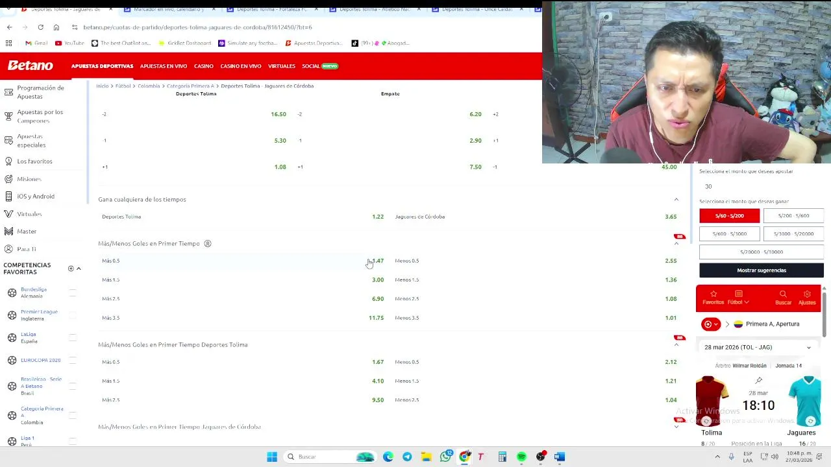Open Casino en Vivo menu
Image resolution: width=831 pixels, height=467 pixels.
tap(240, 66)
